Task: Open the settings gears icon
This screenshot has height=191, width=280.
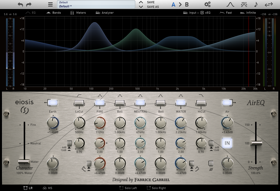Action: click(208, 4)
